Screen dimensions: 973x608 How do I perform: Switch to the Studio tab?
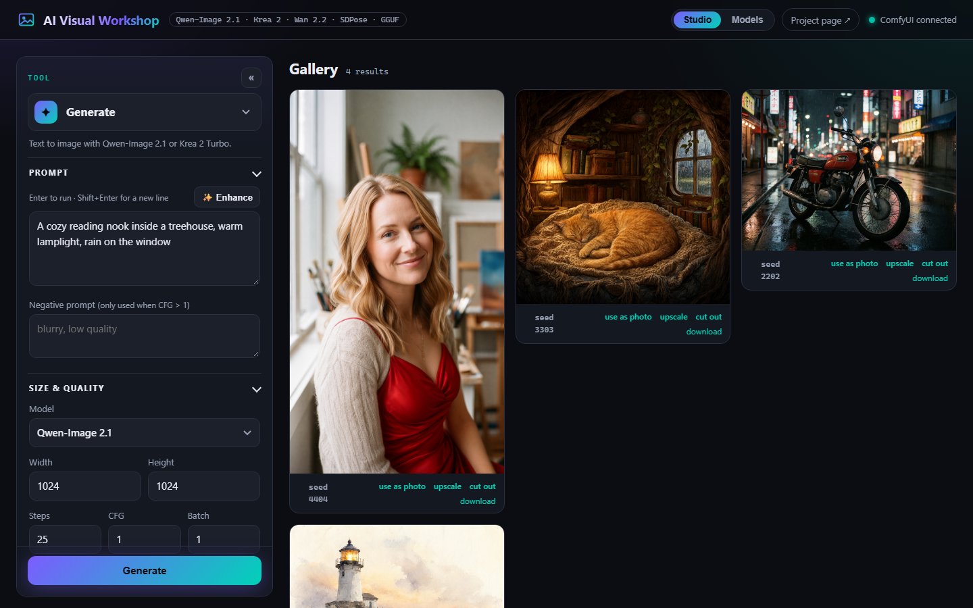pyautogui.click(x=697, y=20)
